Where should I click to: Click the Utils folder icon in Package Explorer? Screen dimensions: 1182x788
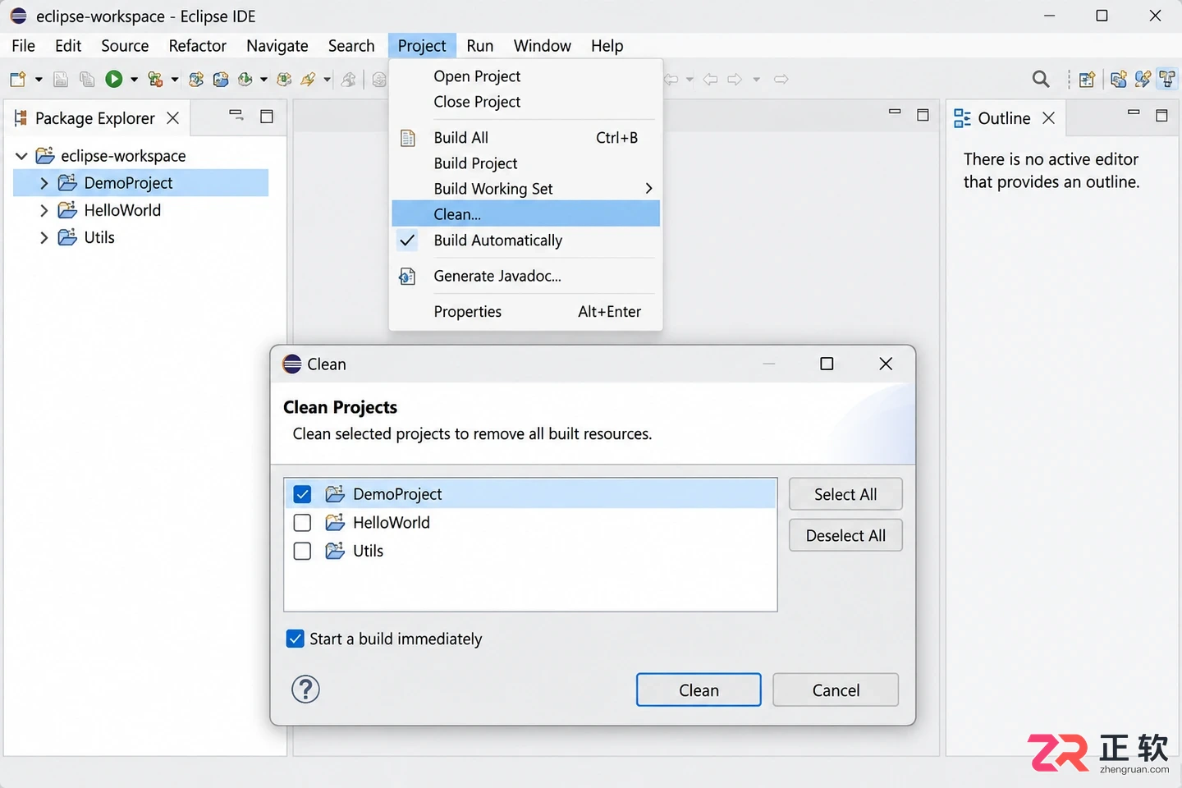click(x=67, y=237)
